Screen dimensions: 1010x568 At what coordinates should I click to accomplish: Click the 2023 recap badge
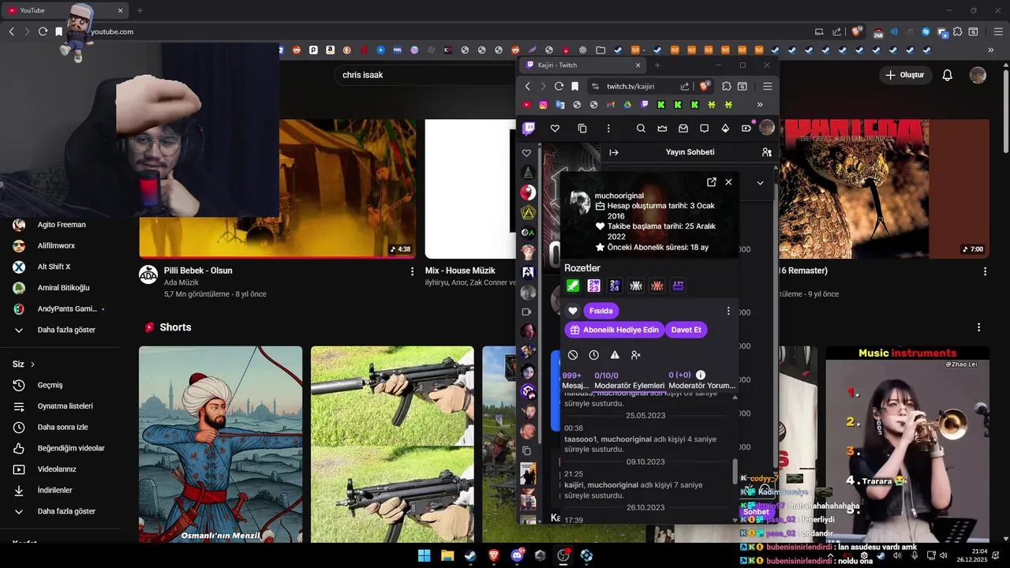pyautogui.click(x=593, y=286)
